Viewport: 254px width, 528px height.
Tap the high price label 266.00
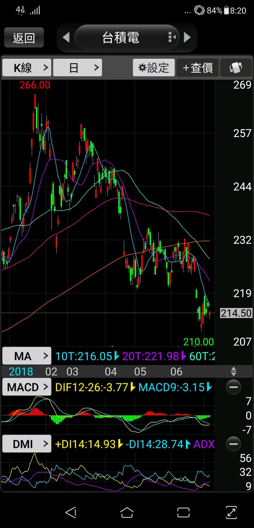[x=35, y=85]
